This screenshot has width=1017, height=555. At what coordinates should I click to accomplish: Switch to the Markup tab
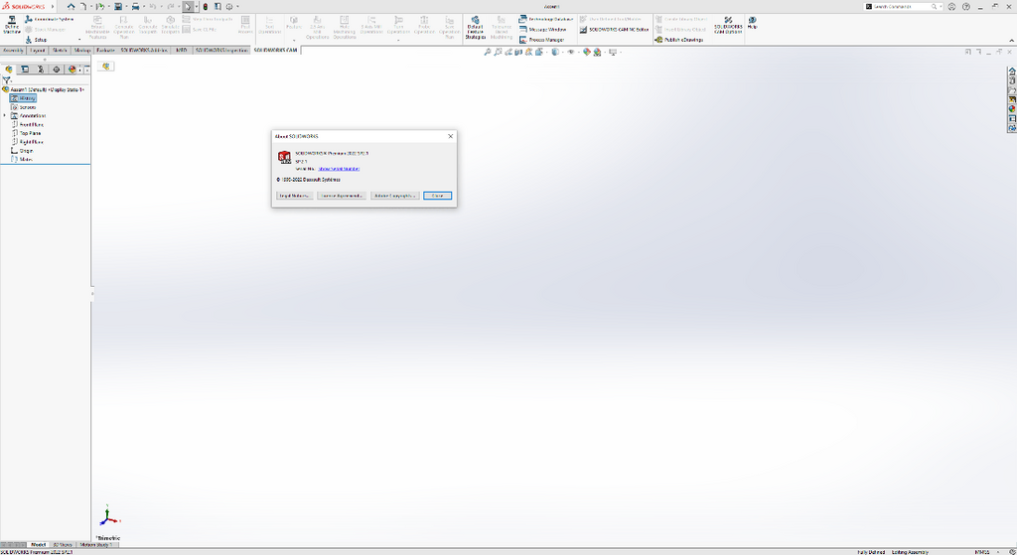pos(82,50)
